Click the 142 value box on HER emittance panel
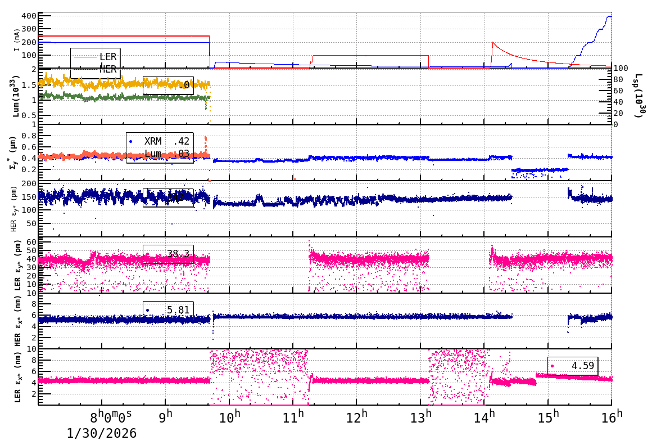The height and width of the screenshot is (440, 652). [169, 197]
